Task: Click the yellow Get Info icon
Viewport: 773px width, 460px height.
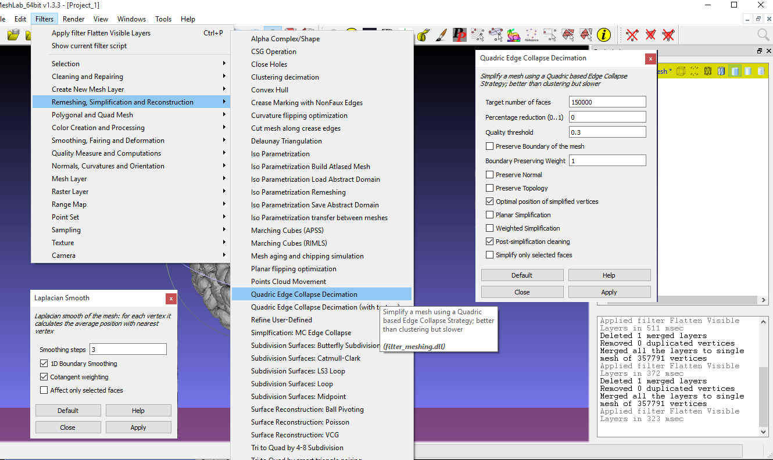Action: click(604, 35)
